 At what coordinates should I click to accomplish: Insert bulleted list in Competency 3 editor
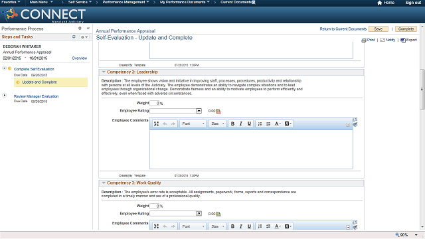[268, 226]
